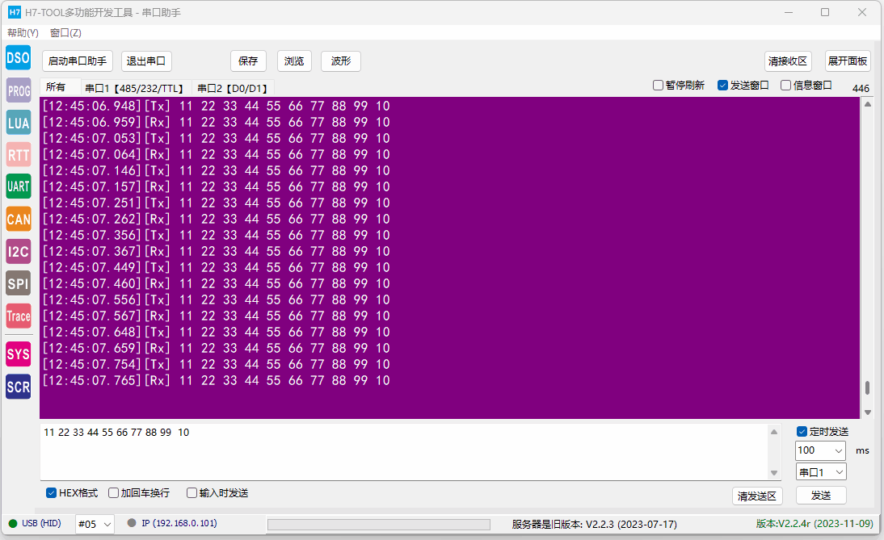Enable 加回车换行 append newline checkbox
This screenshot has width=884, height=540.
pyautogui.click(x=113, y=493)
